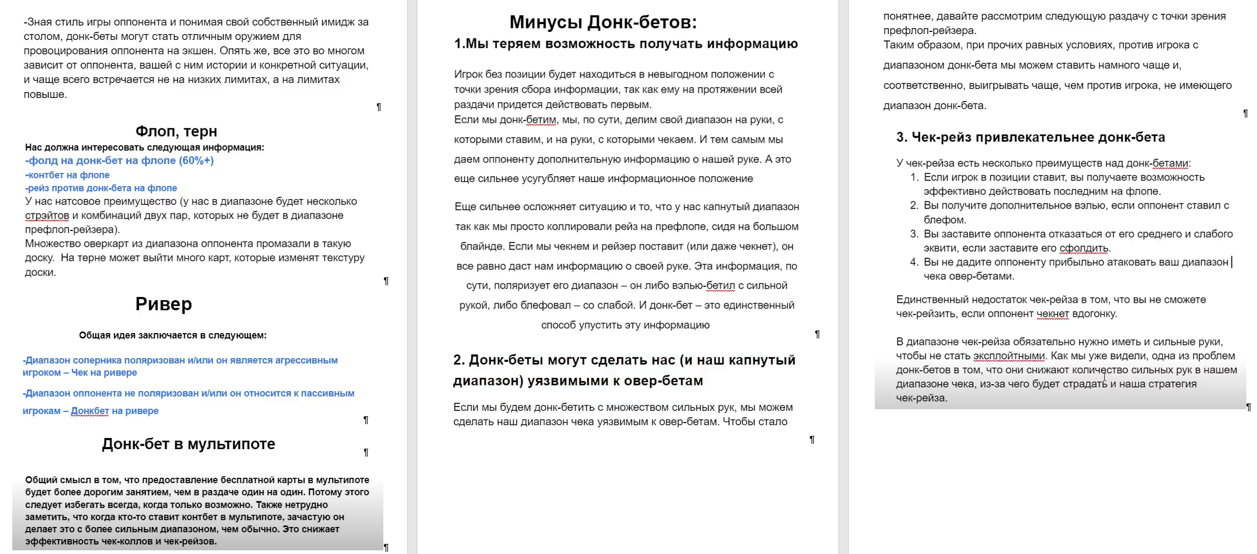Screen dimensions: 1257x554
Task: Click the line 'диапазоном донк-бета мы можем ставить'
Action: [1032, 65]
